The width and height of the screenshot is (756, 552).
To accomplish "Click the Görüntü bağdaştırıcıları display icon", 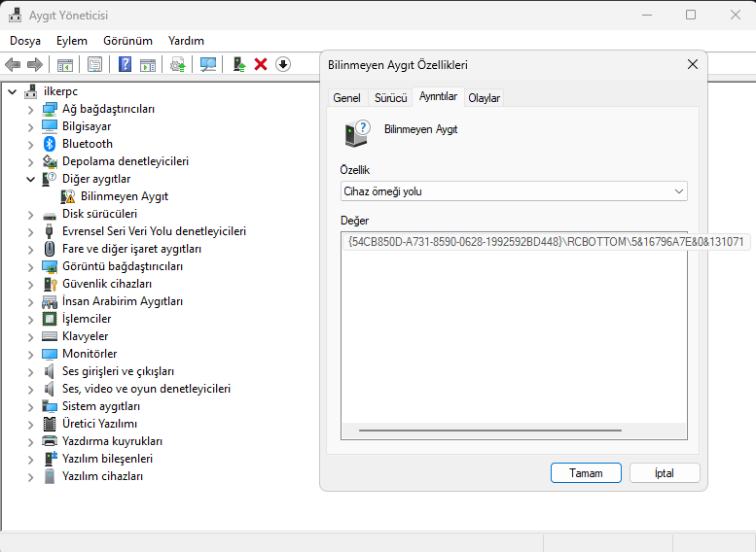I will (50, 266).
